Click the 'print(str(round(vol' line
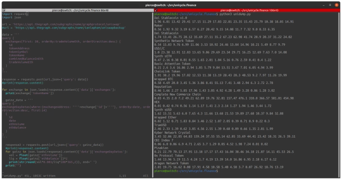The image size is (342, 180). (x=53, y=162)
